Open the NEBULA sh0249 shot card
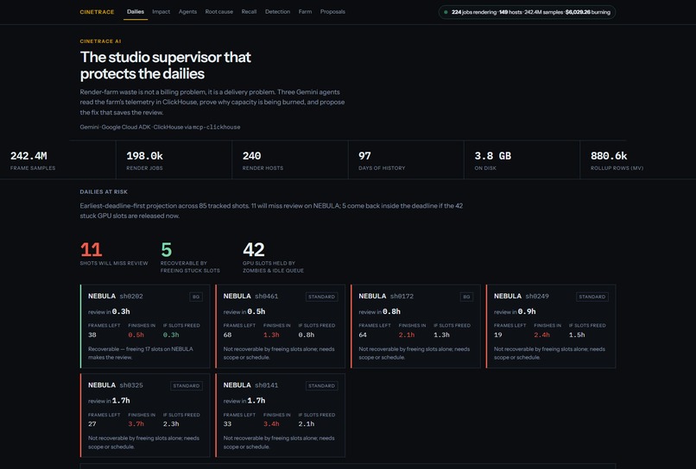The image size is (696, 469). (x=551, y=326)
